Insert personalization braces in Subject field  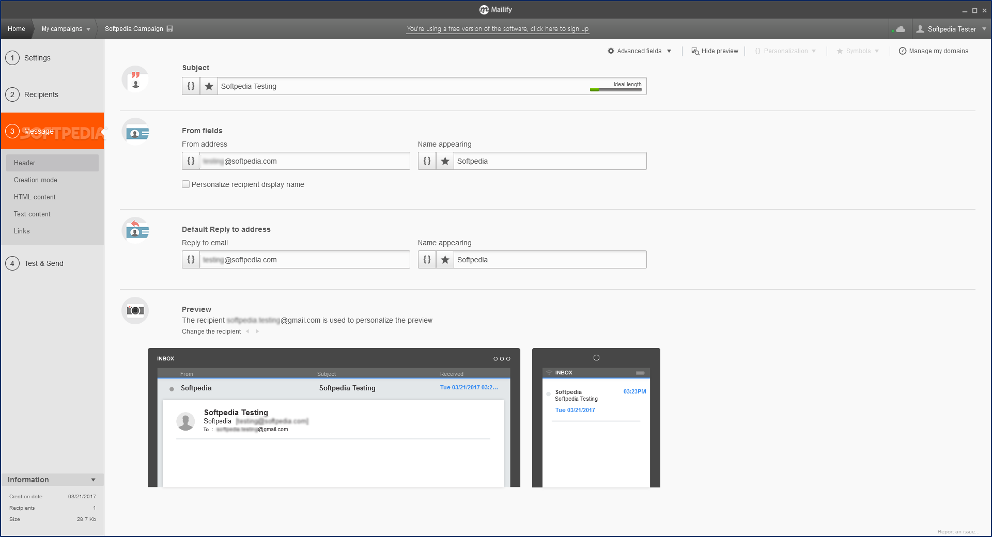(x=191, y=86)
